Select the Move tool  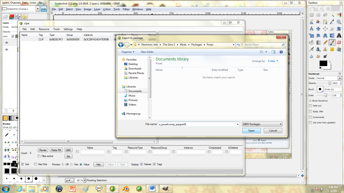(318, 29)
